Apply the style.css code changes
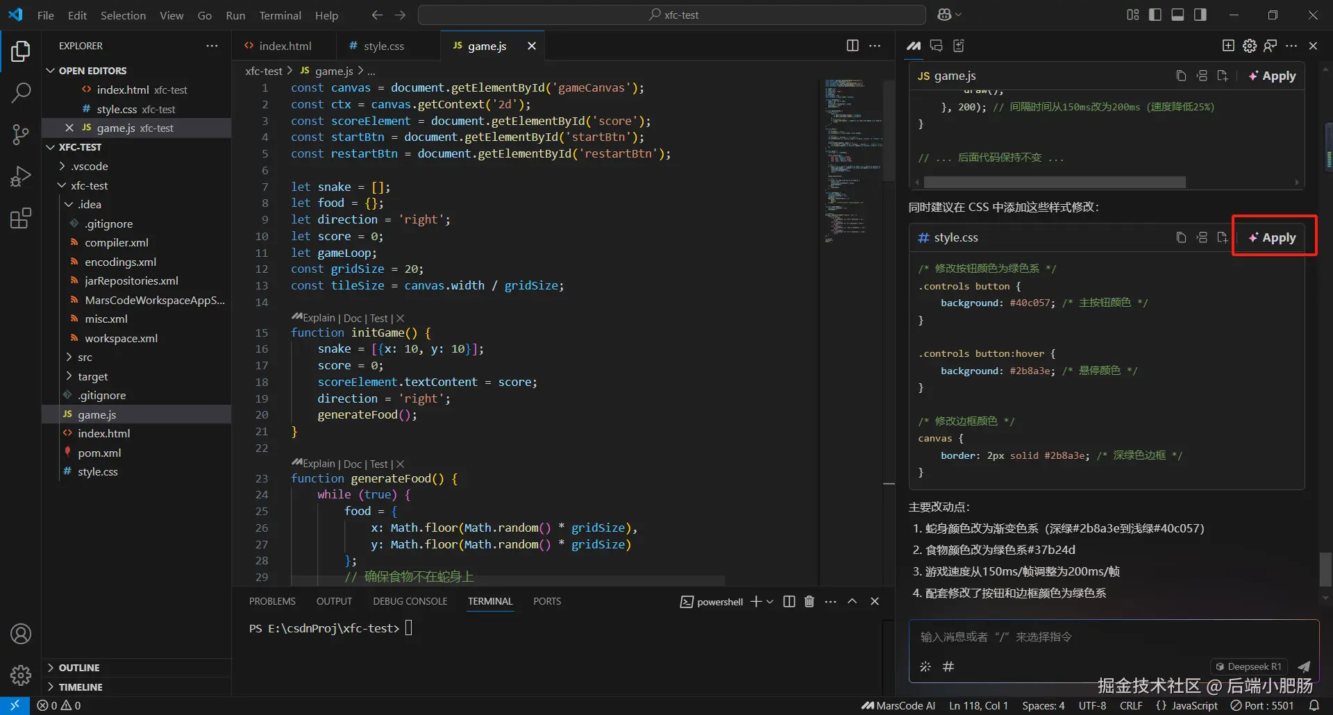The width and height of the screenshot is (1333, 715). coord(1273,237)
